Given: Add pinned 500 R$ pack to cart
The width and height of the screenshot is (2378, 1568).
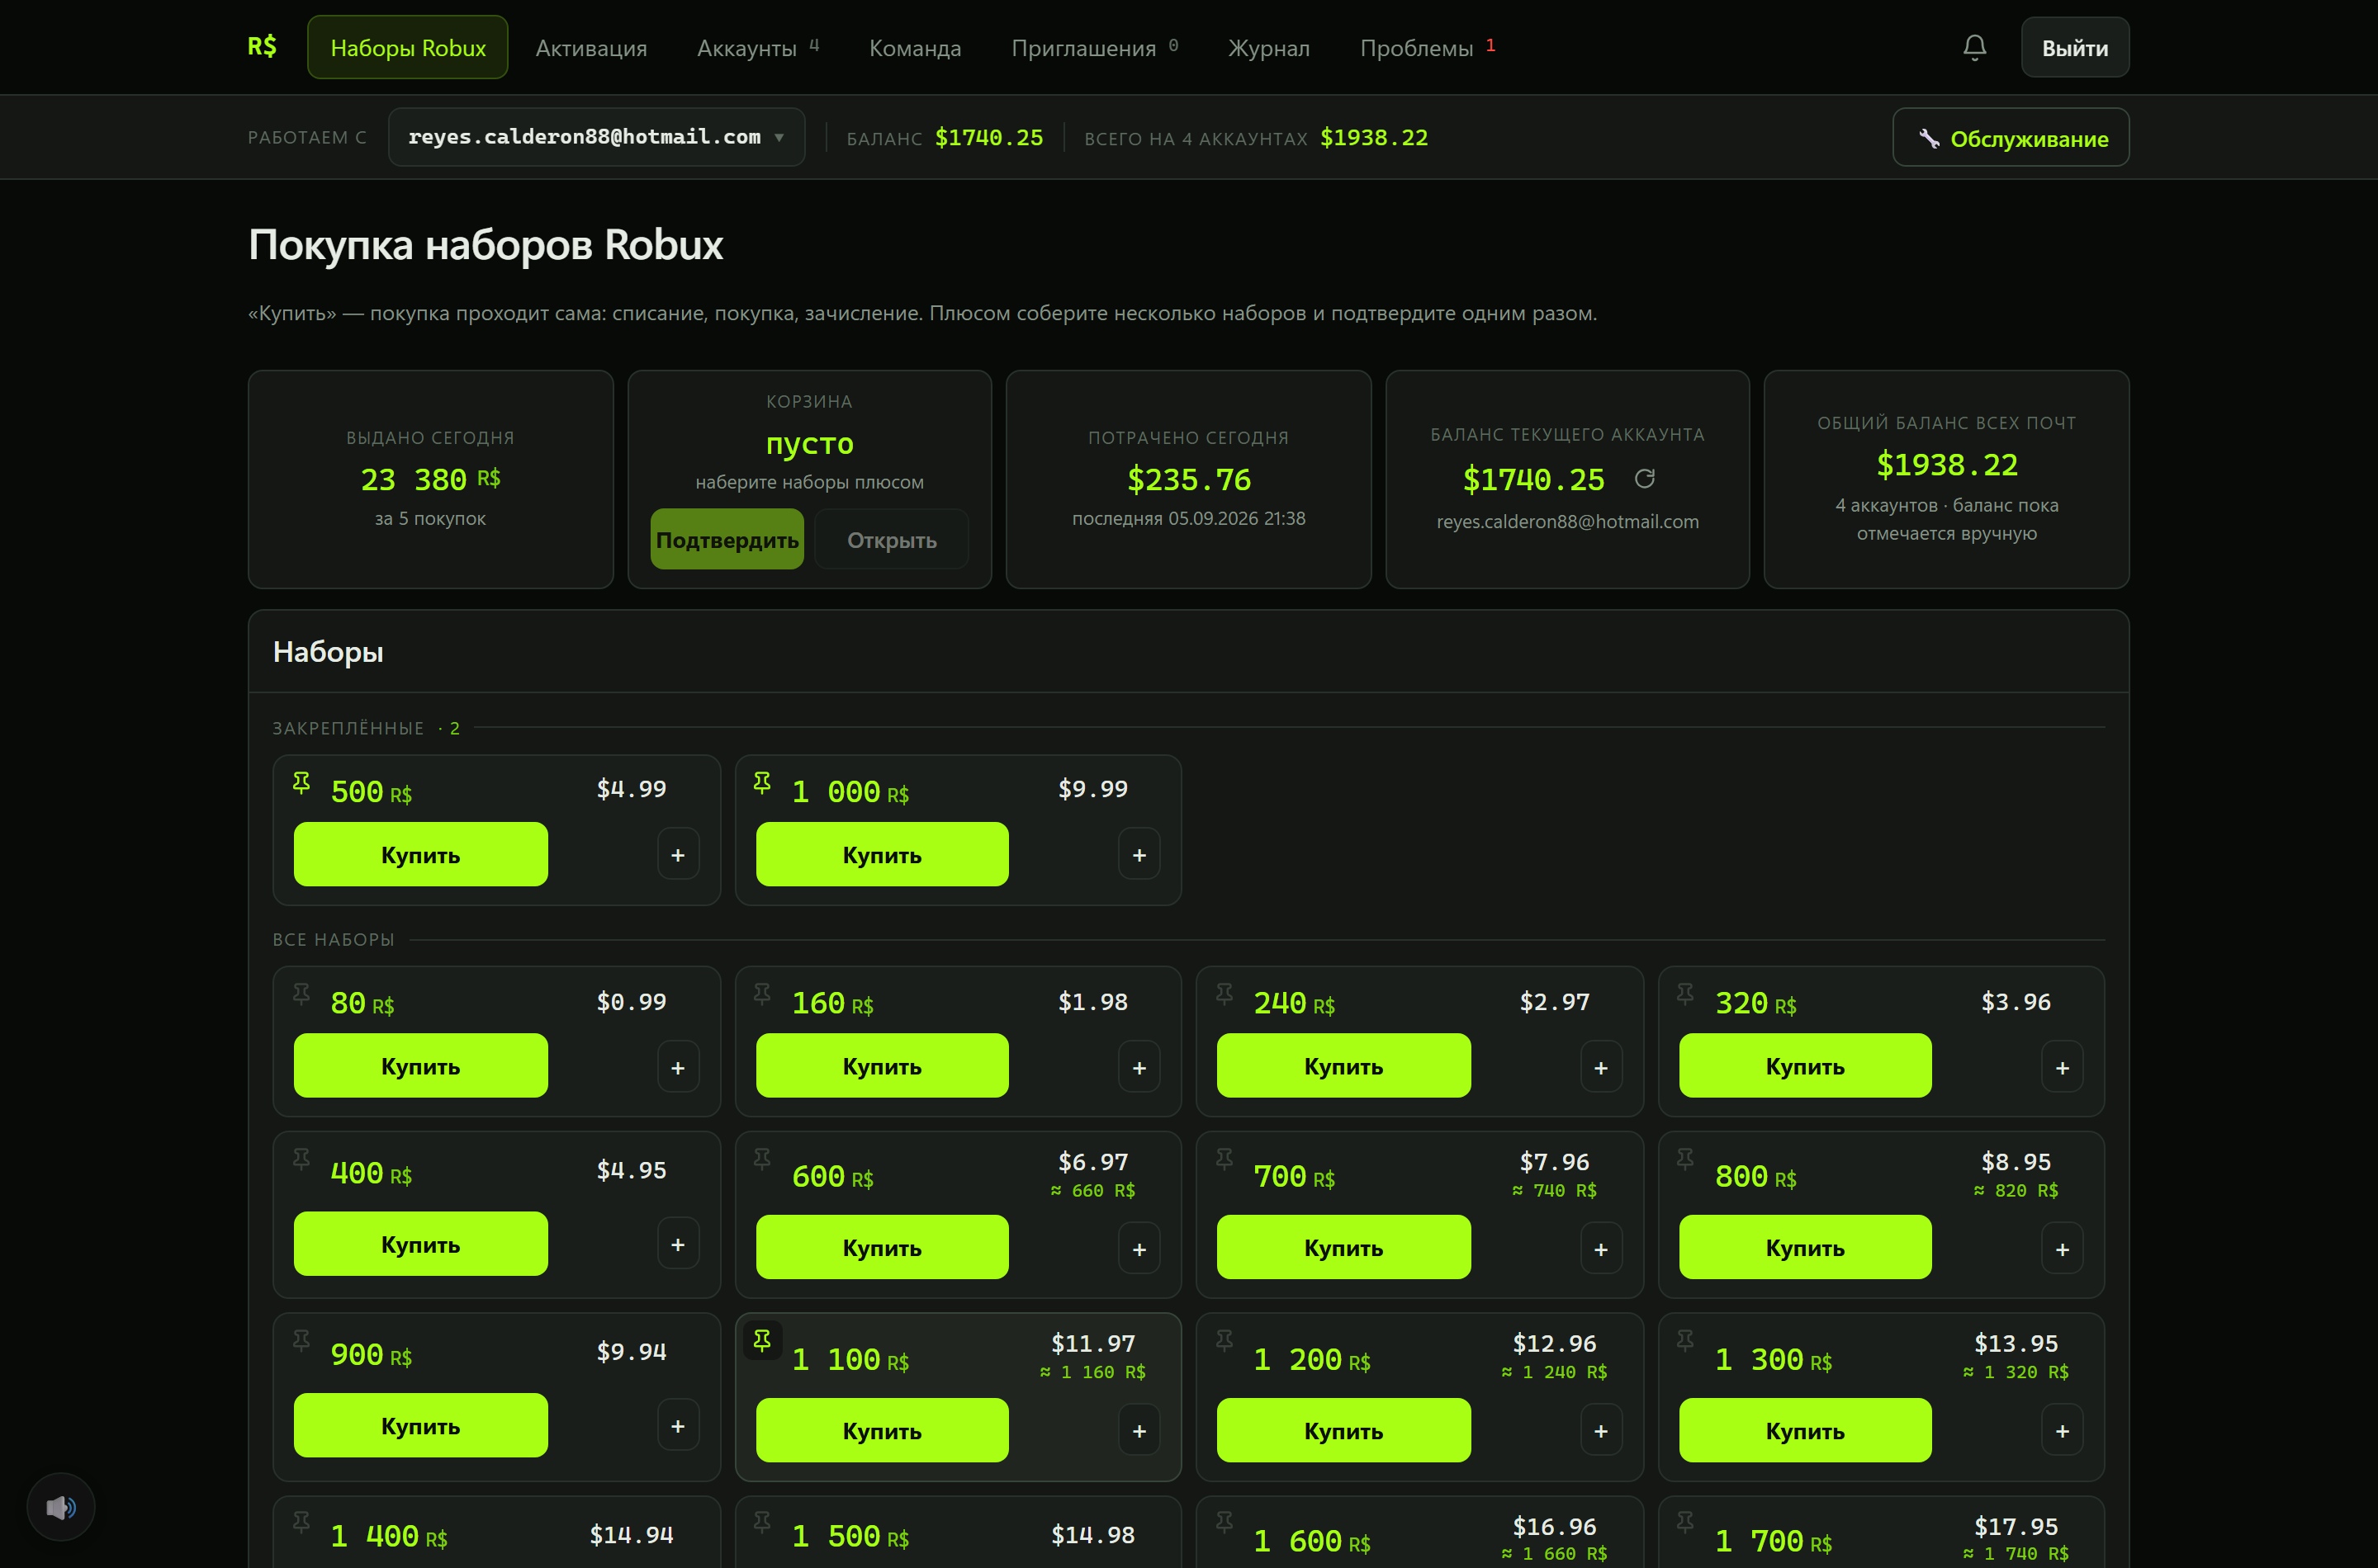Looking at the screenshot, I should (678, 855).
